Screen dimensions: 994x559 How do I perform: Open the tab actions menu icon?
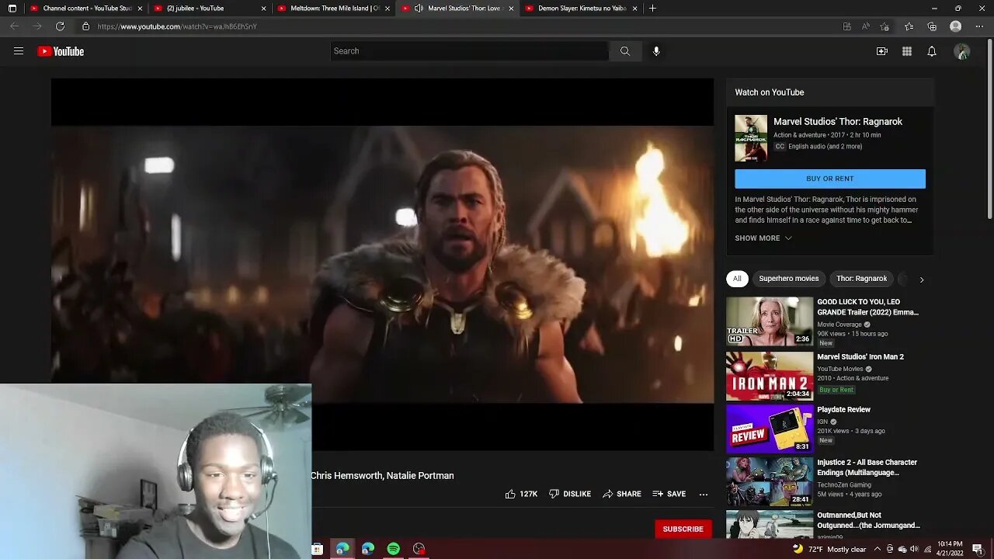pos(12,9)
